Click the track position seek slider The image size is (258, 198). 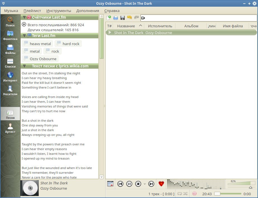[228, 194]
